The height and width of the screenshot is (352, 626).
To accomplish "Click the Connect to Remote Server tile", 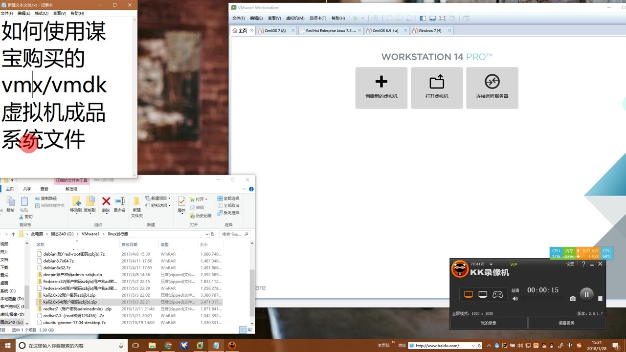I will pyautogui.click(x=492, y=88).
